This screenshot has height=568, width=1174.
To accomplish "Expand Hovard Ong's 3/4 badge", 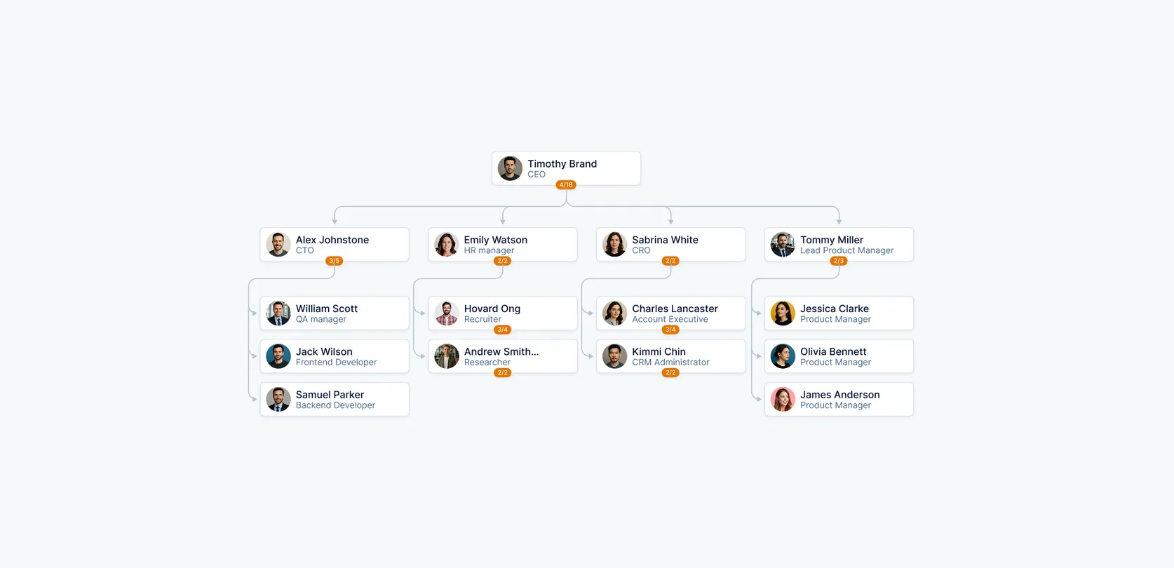I will [x=502, y=330].
